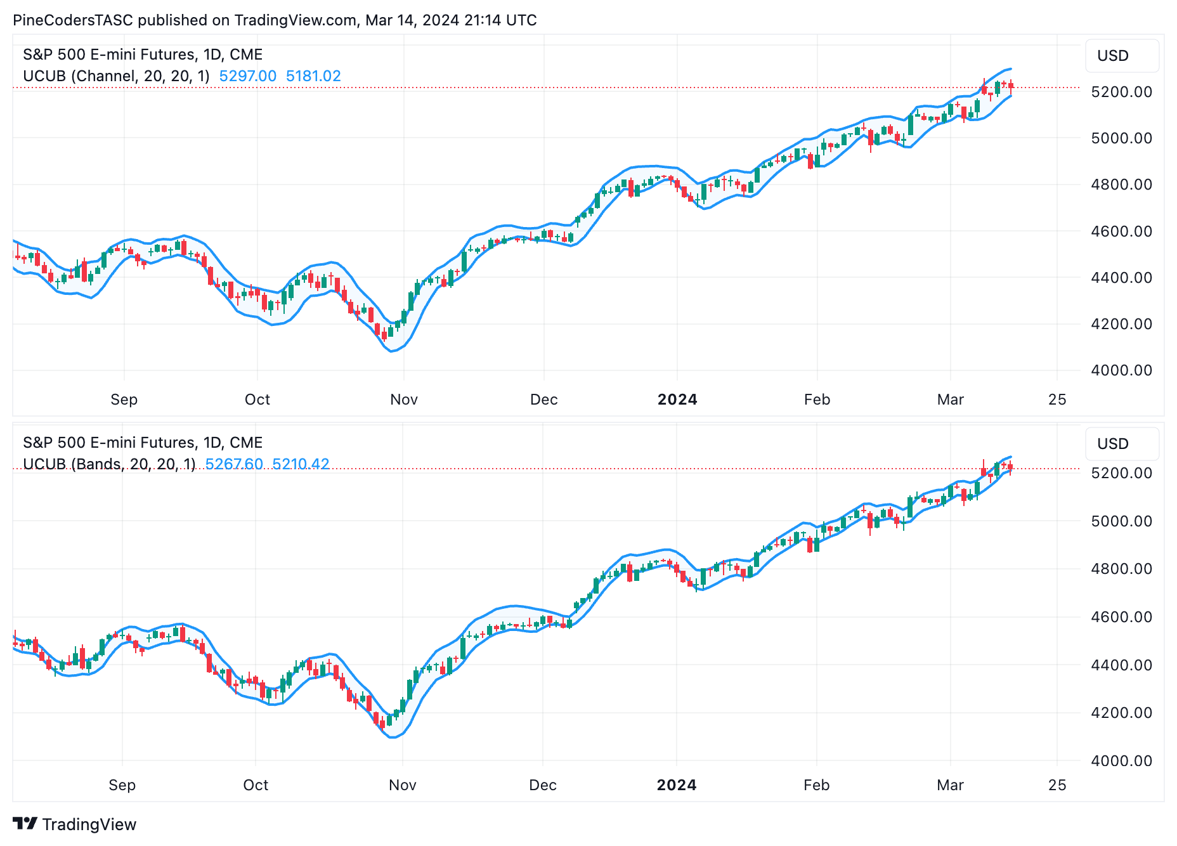The image size is (1177, 846).
Task: Click the 4800.00 price label on bottom chart
Action: pyautogui.click(x=1121, y=569)
